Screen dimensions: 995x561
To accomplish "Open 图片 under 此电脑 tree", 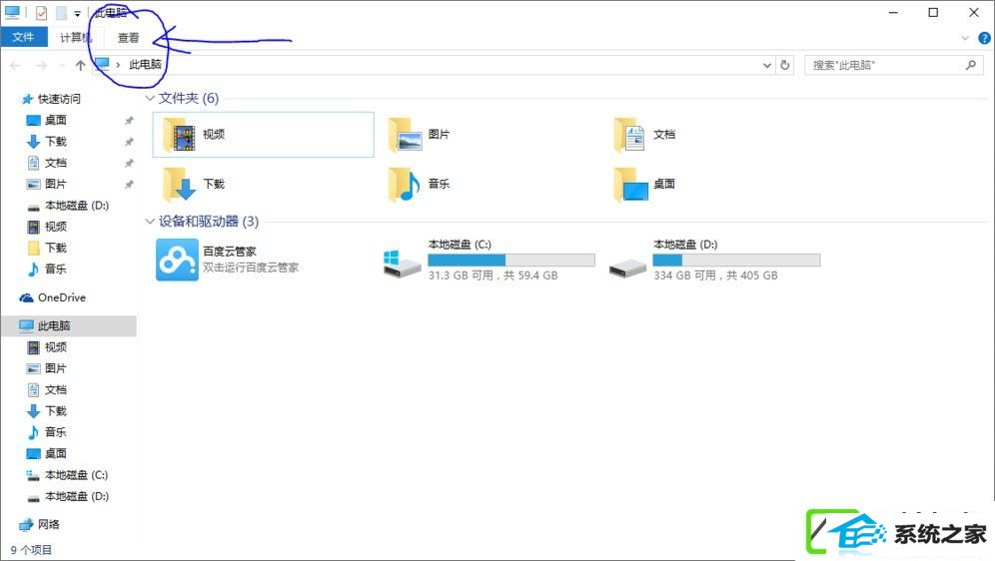I will [x=55, y=368].
